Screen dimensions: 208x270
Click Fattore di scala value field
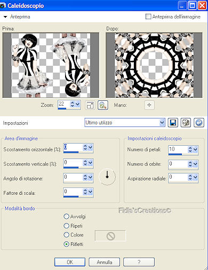coord(73,192)
